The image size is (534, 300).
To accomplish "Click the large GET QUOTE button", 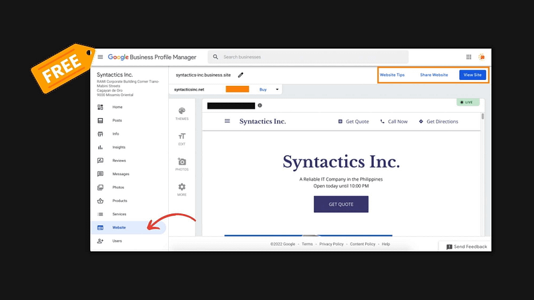I will pos(341,204).
